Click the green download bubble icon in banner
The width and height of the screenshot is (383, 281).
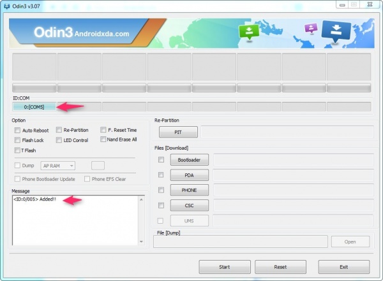(x=249, y=32)
